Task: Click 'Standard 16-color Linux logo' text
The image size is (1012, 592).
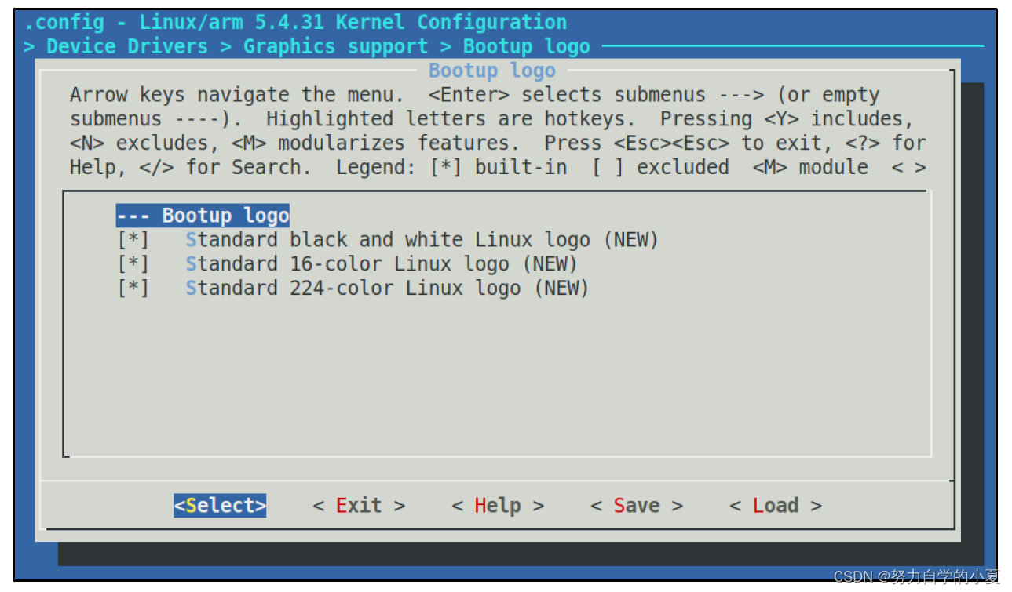Action: coord(346,263)
